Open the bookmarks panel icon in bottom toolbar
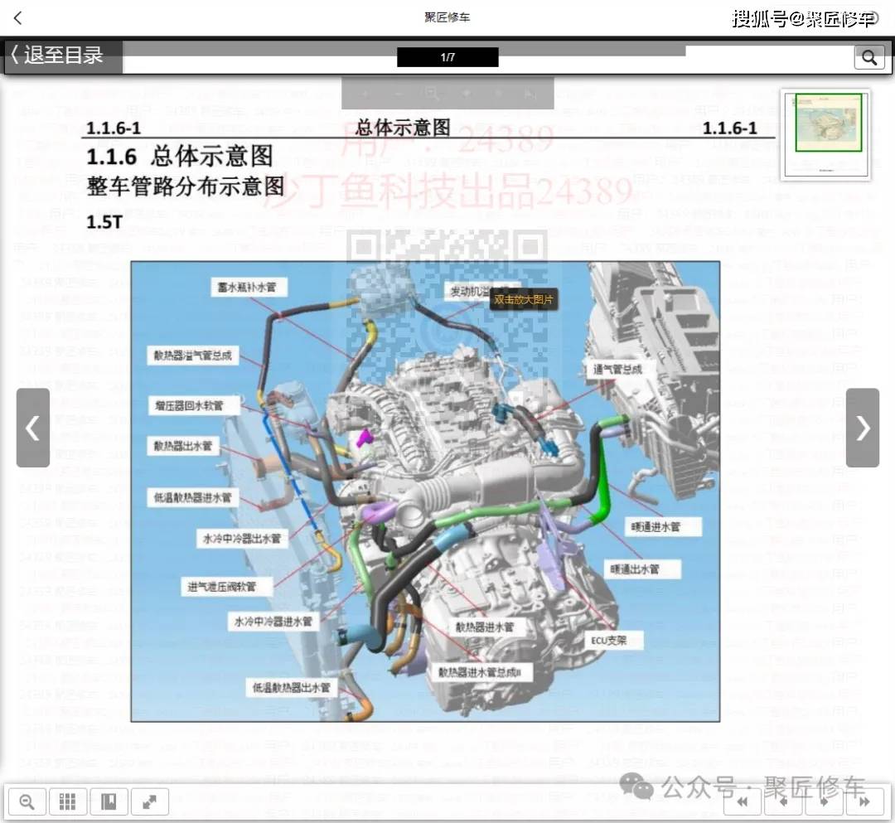 tap(109, 801)
